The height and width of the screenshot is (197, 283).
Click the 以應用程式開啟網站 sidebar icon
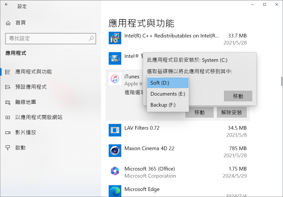pyautogui.click(x=8, y=118)
